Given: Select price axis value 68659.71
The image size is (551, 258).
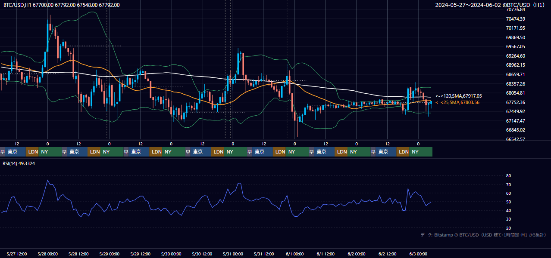Looking at the screenshot, I should tap(515, 74).
